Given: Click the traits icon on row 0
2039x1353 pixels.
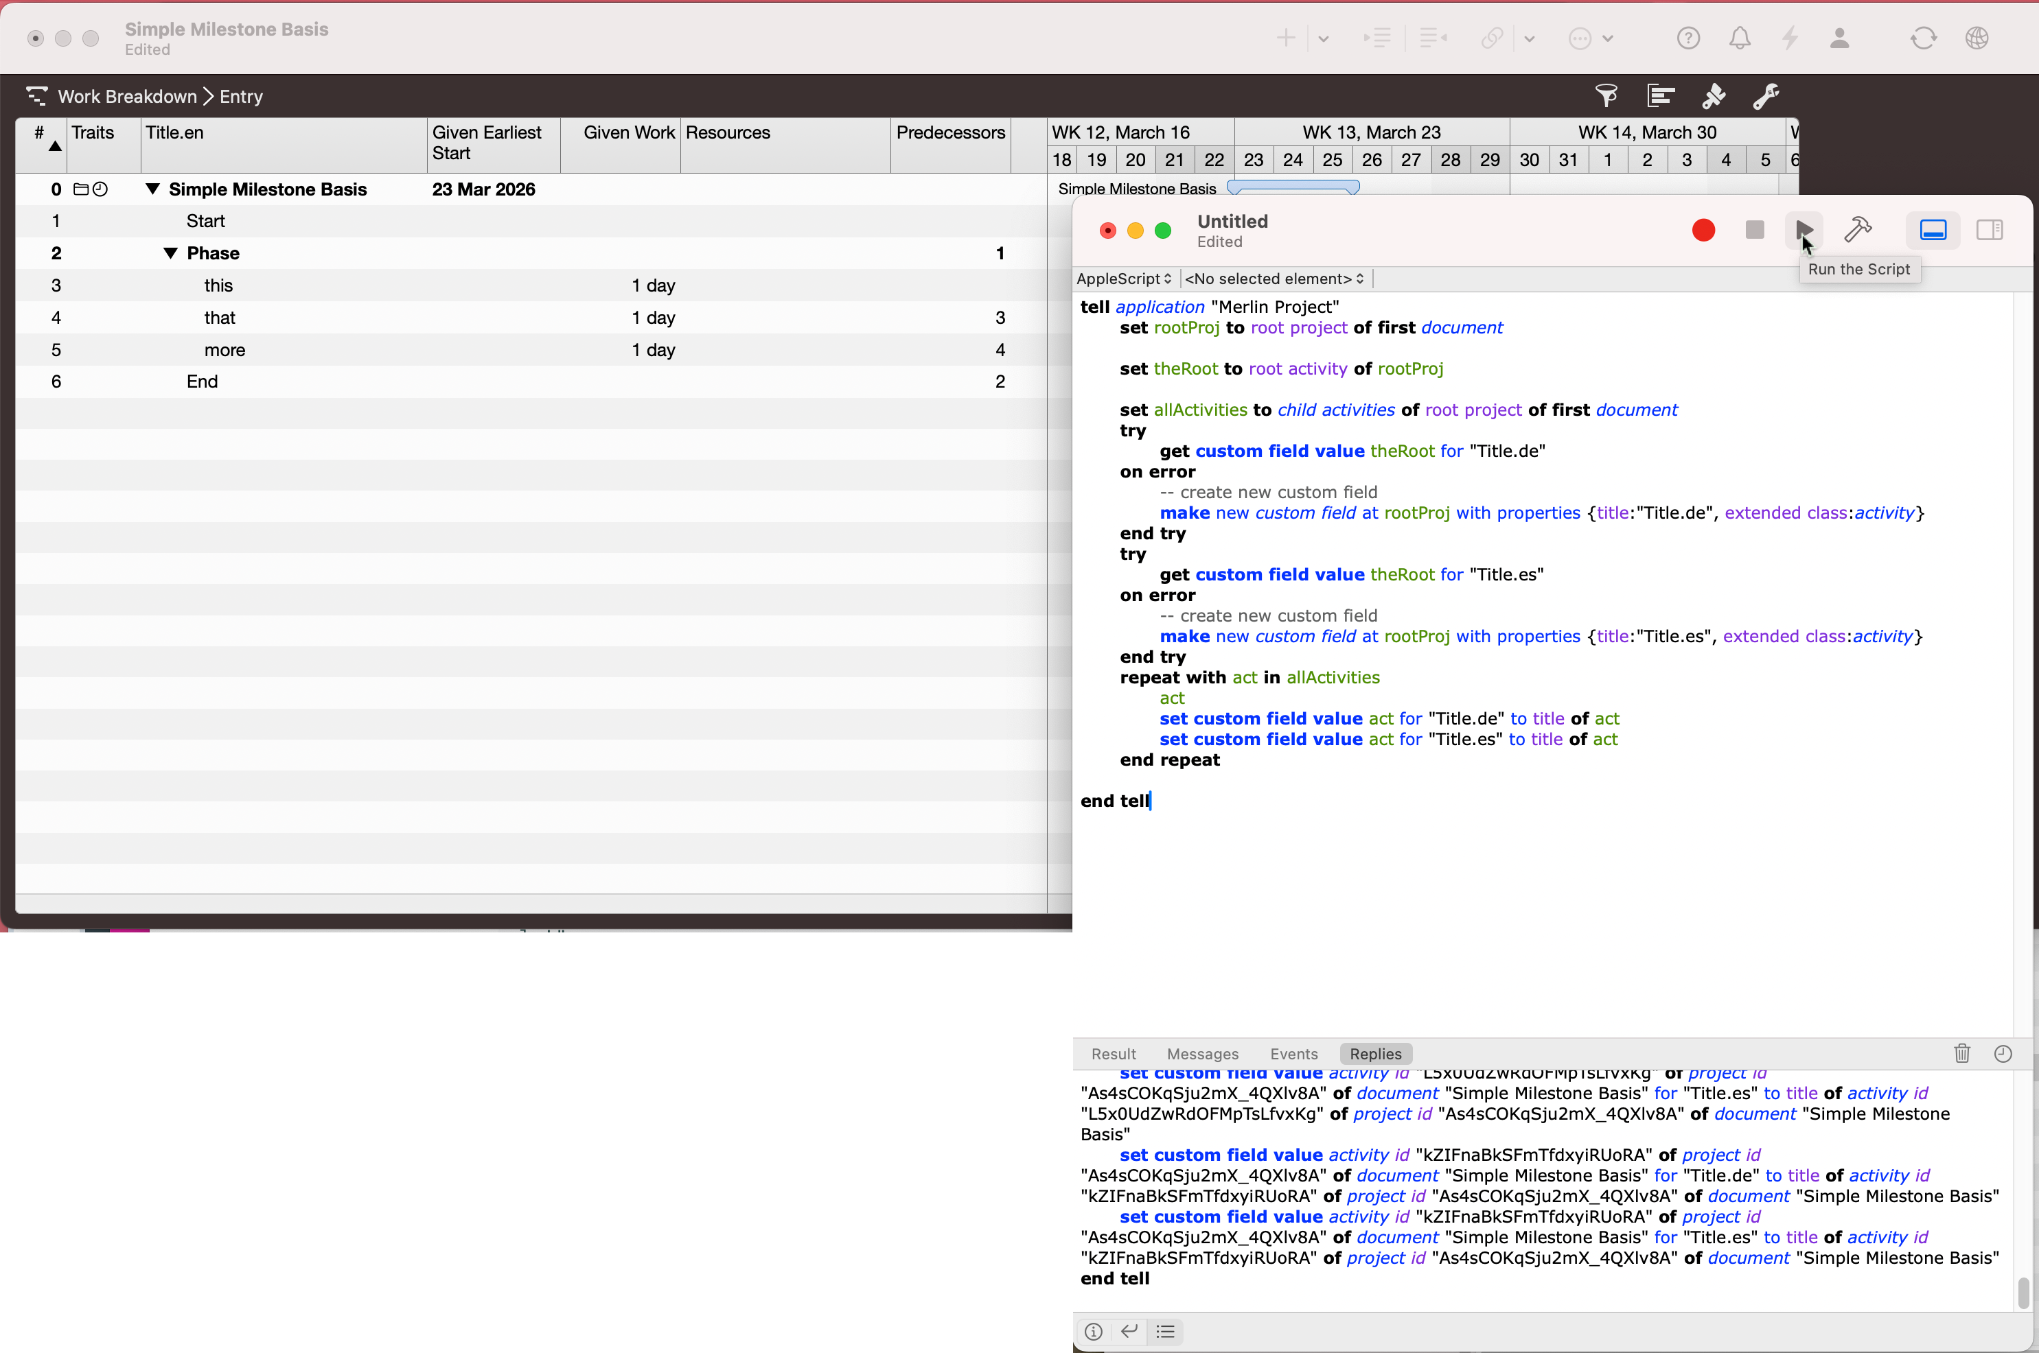Looking at the screenshot, I should [x=91, y=189].
